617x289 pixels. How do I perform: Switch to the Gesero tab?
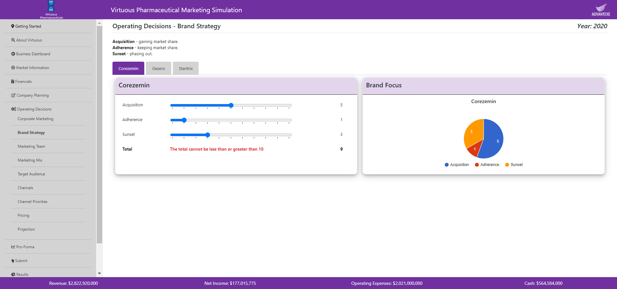point(158,68)
